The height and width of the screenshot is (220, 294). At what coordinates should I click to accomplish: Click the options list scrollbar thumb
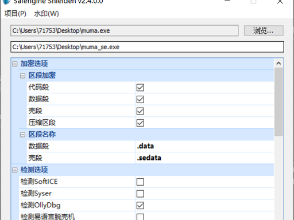click(278, 102)
